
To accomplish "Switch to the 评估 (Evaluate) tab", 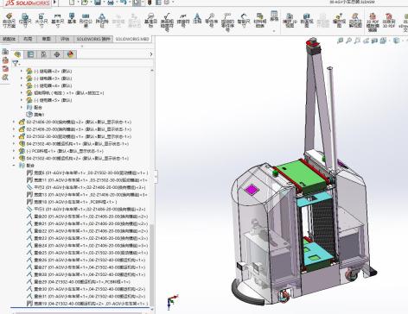I will click(65, 39).
